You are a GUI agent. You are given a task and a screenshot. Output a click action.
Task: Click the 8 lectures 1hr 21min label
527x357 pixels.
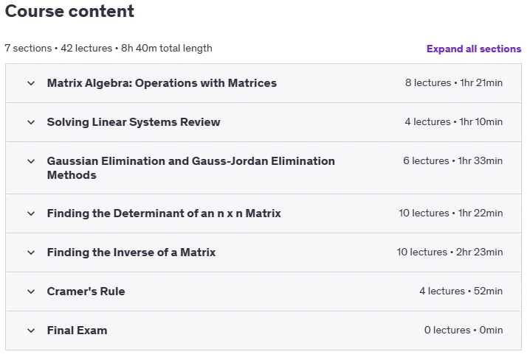pos(454,82)
